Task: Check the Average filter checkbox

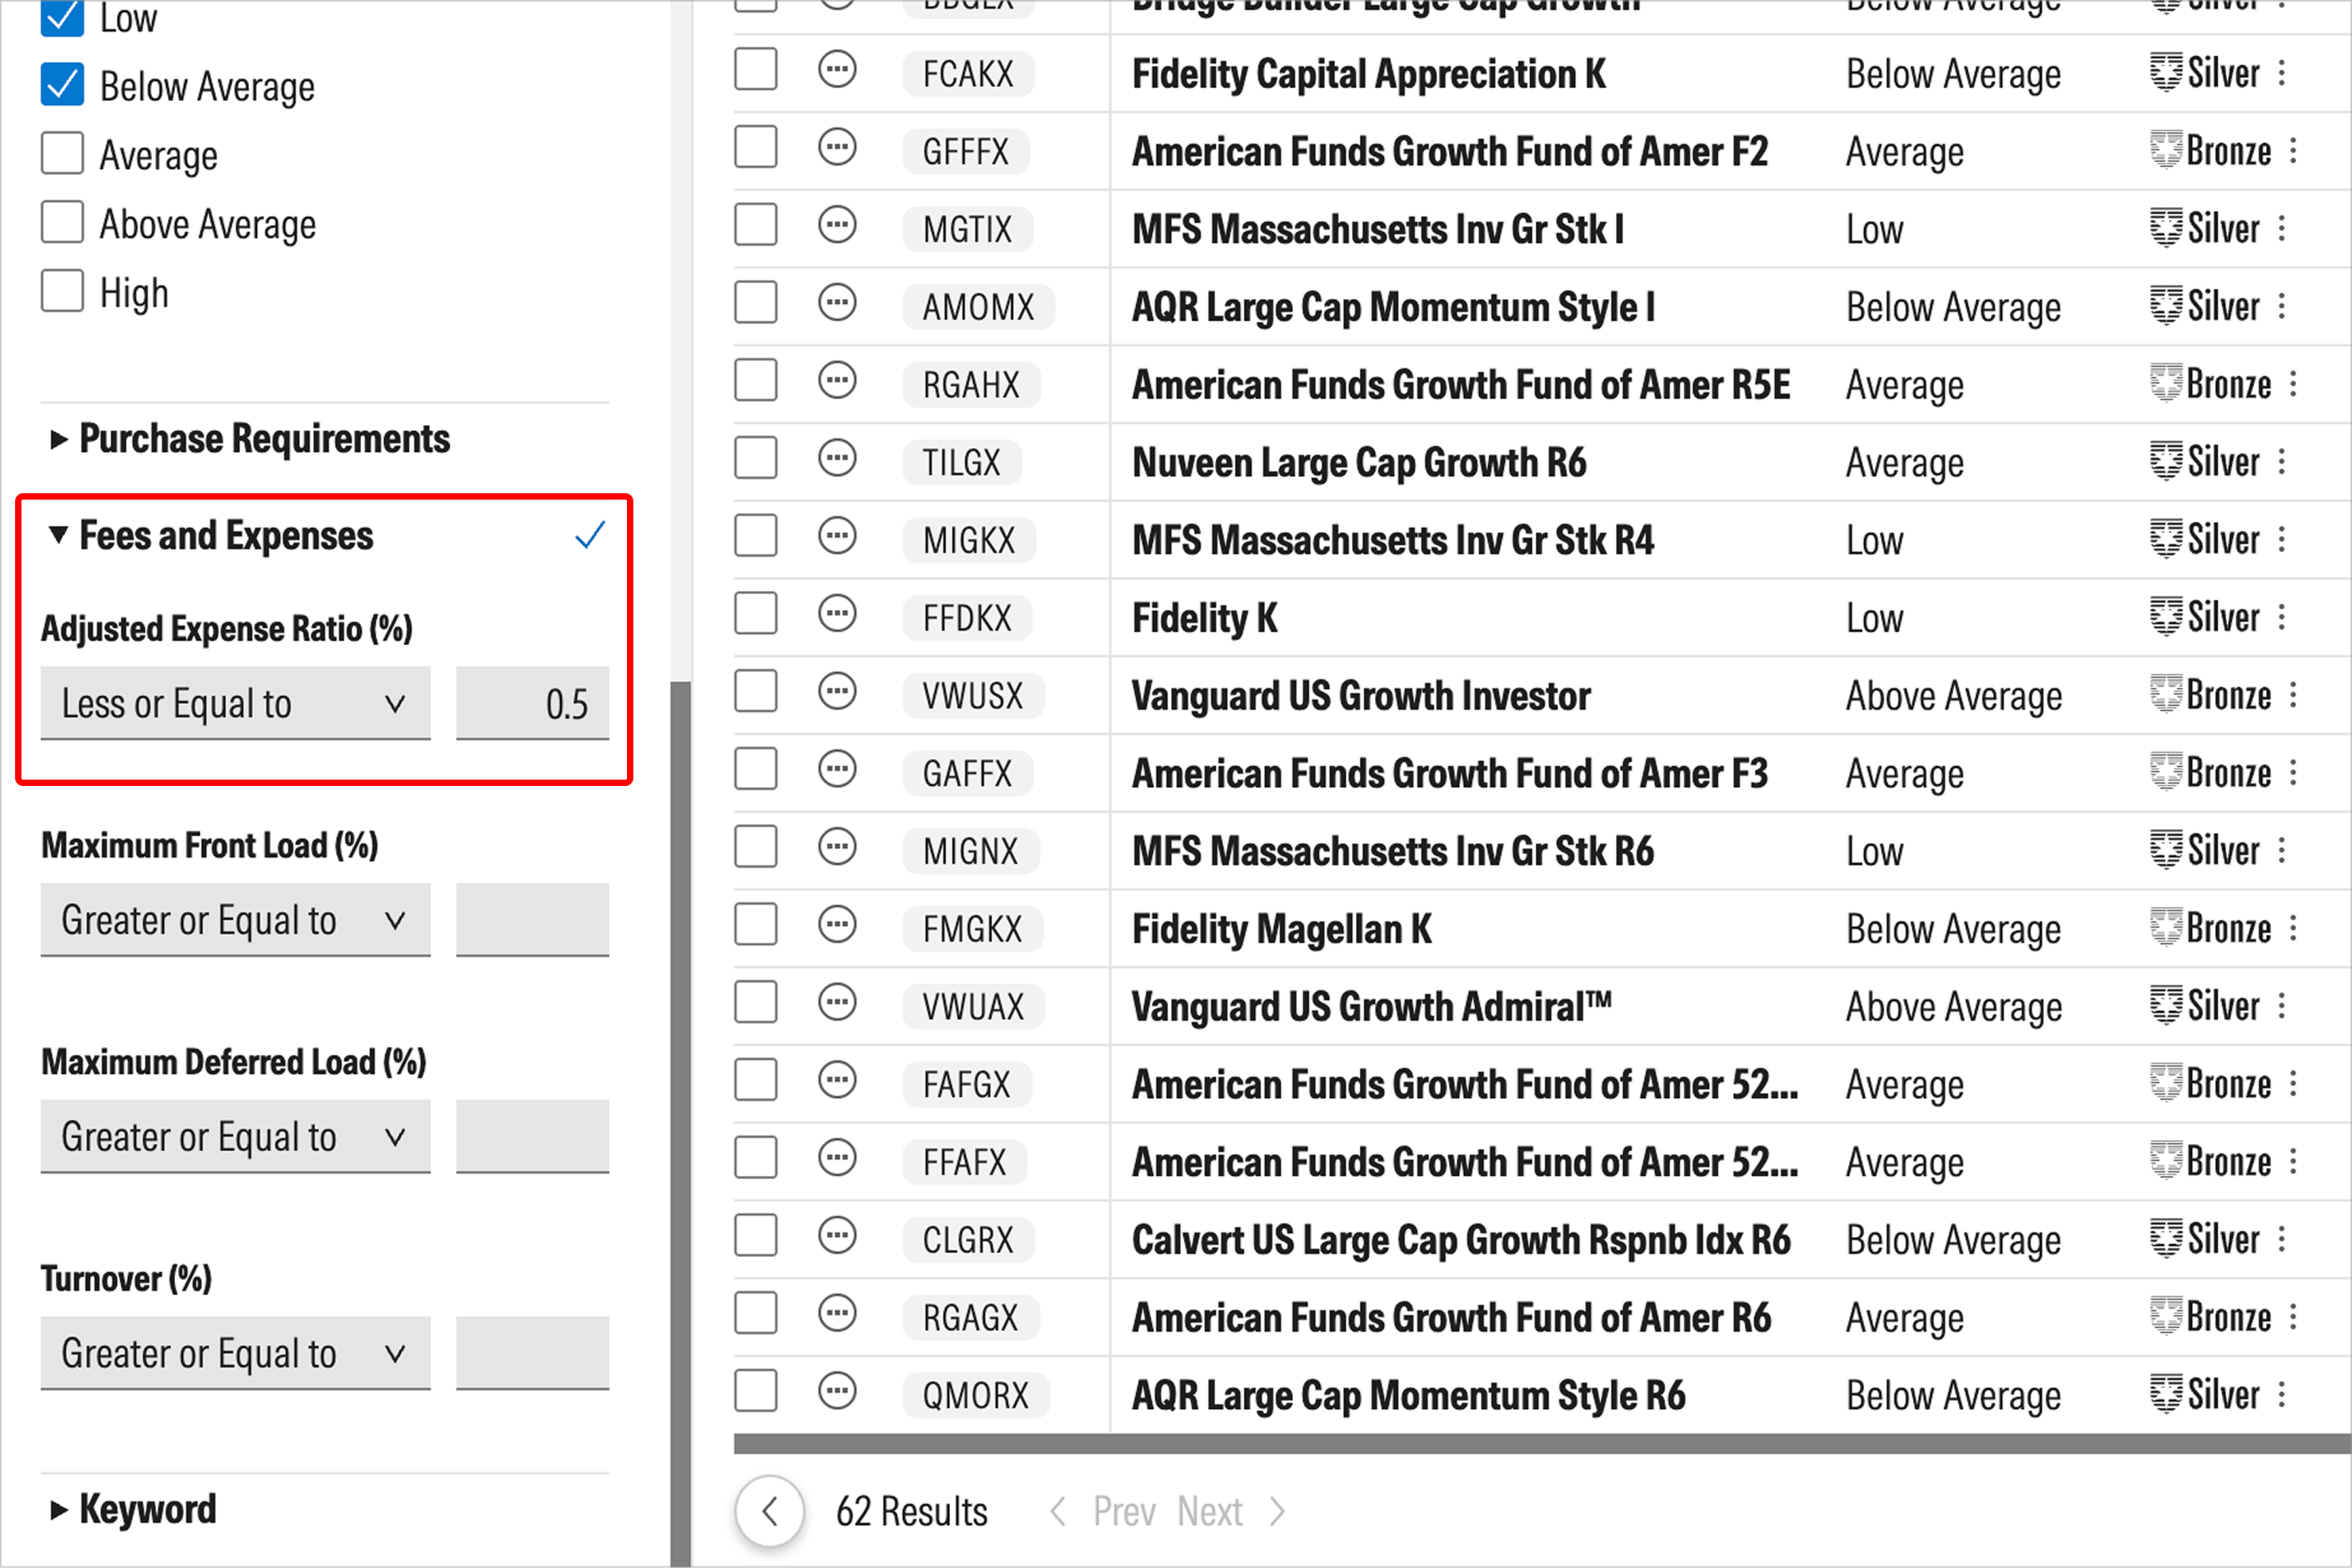Action: pyautogui.click(x=62, y=154)
